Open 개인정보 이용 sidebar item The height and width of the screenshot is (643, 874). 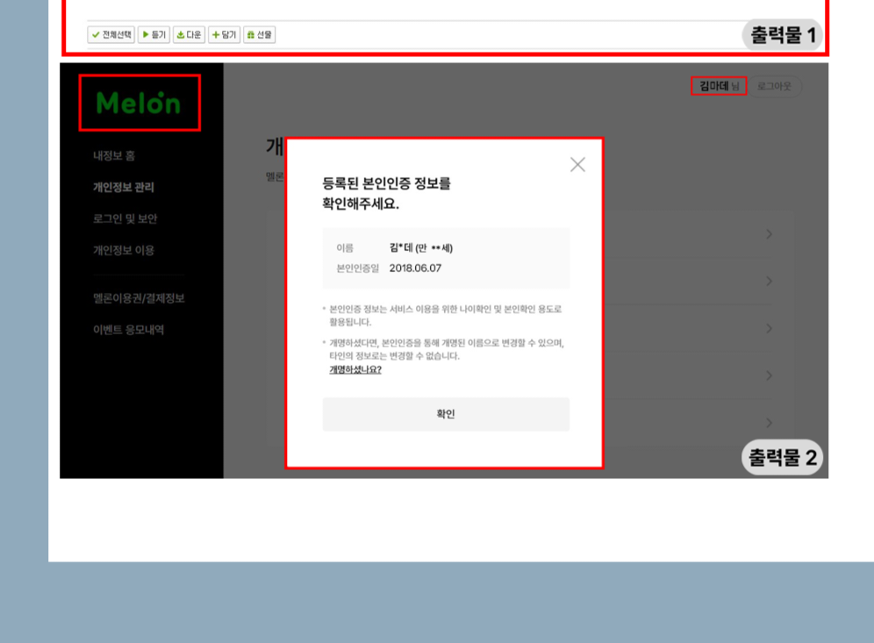(x=124, y=251)
